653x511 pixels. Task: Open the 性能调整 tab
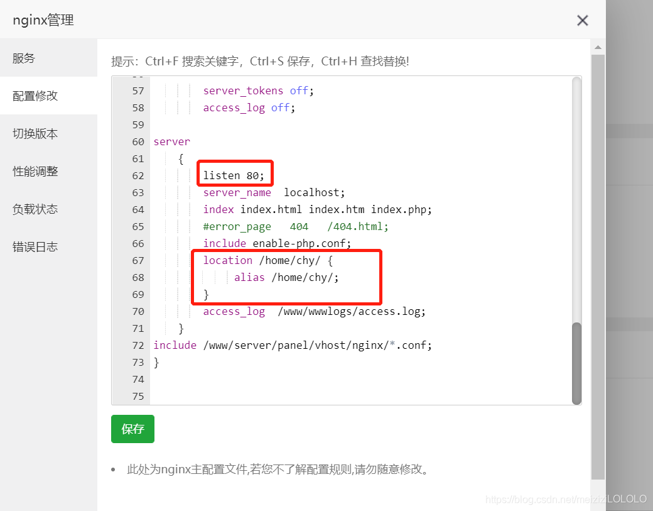coord(48,172)
